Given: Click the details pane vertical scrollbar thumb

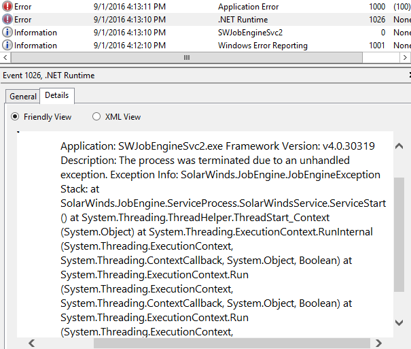Looking at the screenshot, I should click(399, 234).
